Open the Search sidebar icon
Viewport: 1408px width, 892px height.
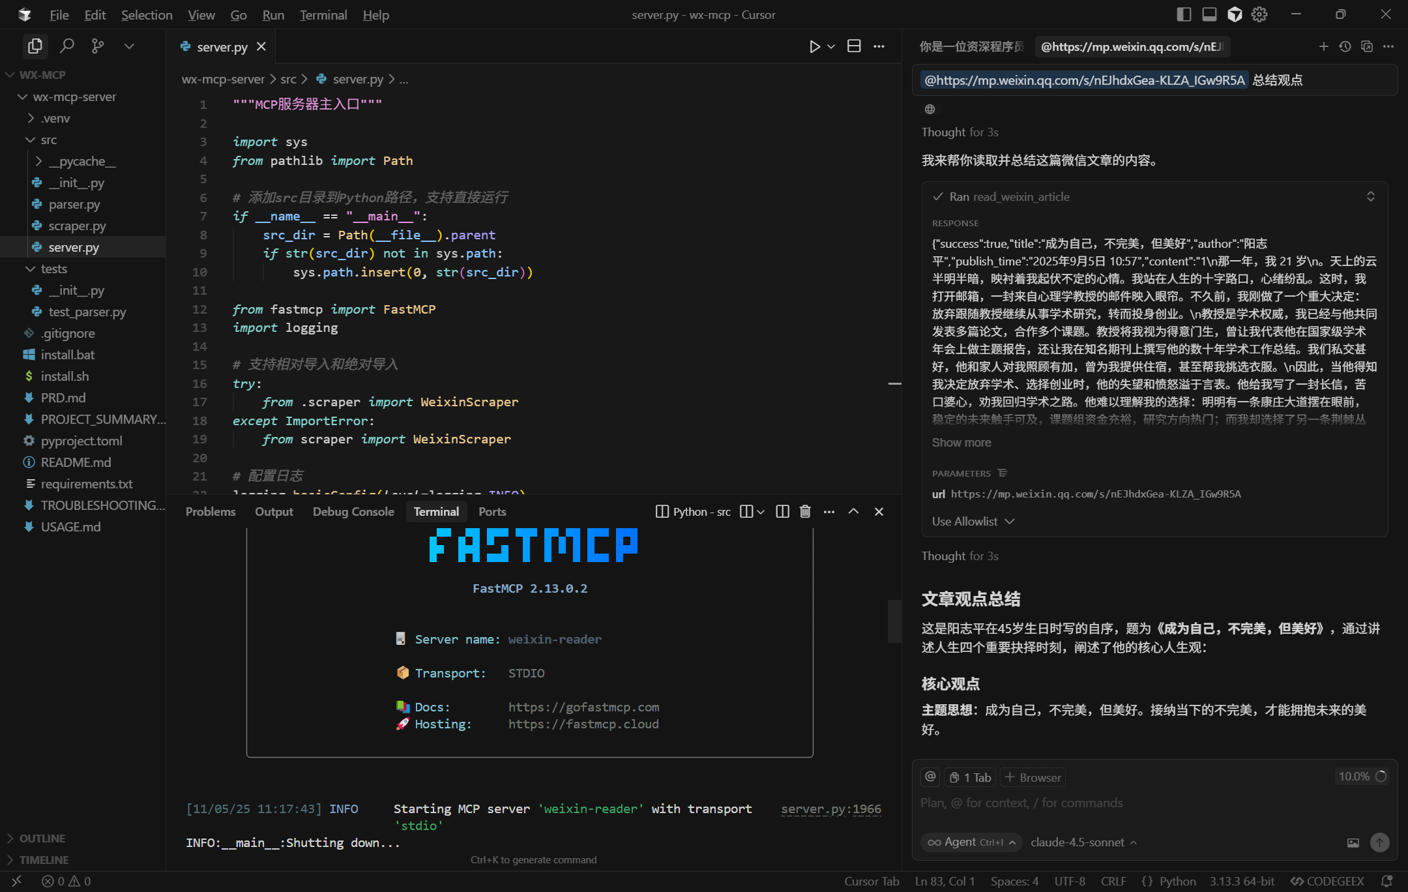pyautogui.click(x=66, y=46)
